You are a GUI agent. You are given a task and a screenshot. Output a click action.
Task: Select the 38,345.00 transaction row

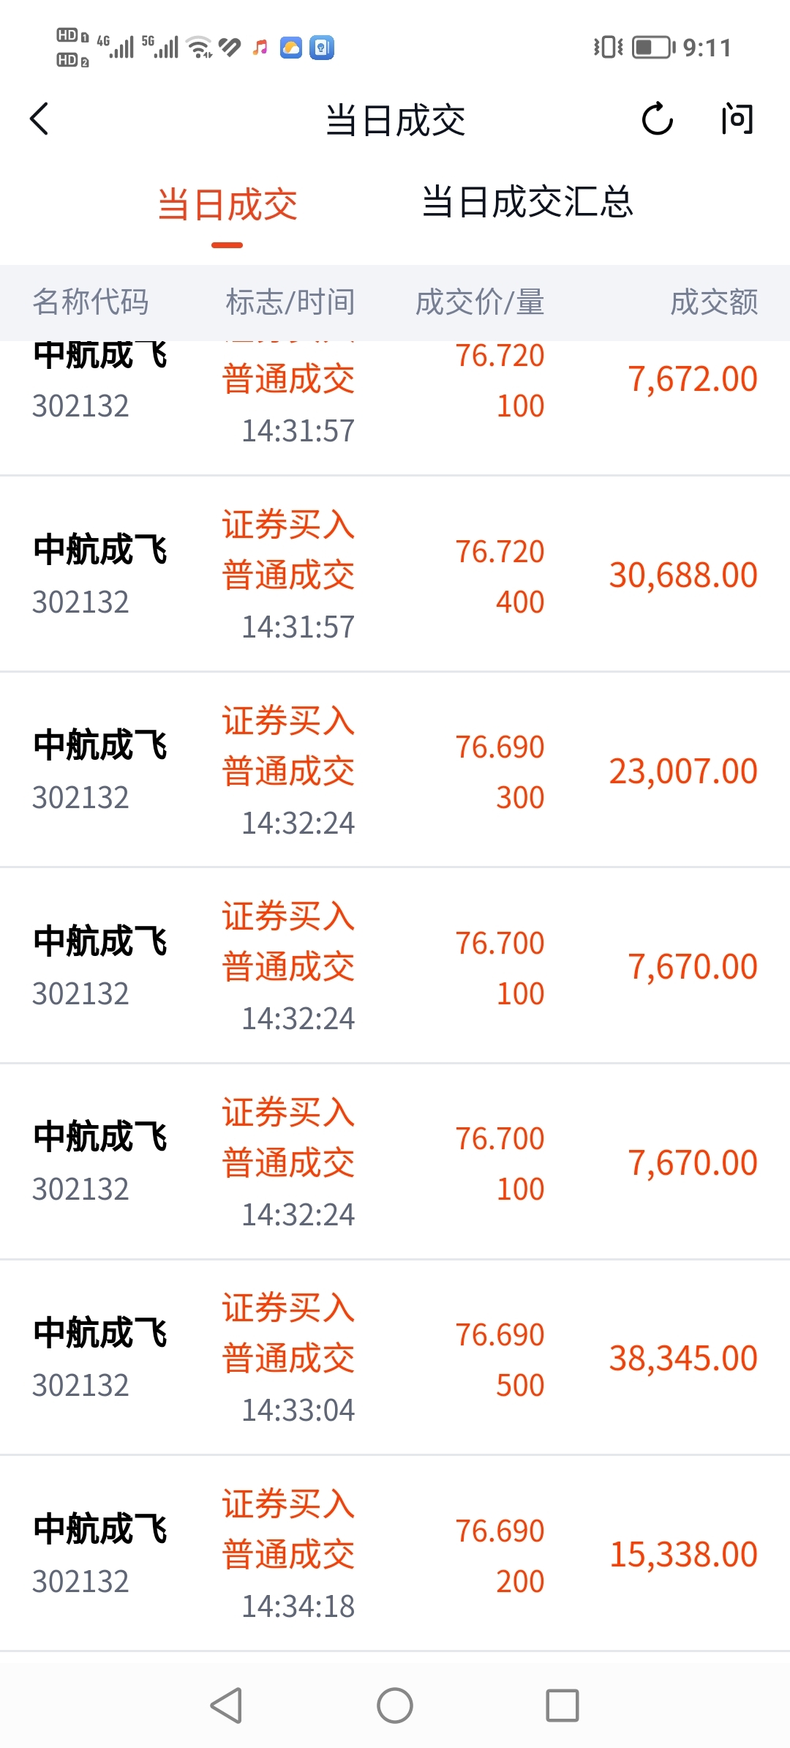tap(395, 1359)
